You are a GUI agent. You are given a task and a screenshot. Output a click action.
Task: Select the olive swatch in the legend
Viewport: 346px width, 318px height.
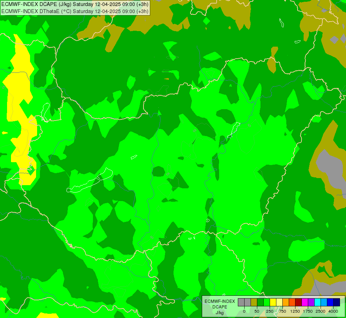(x=254, y=302)
